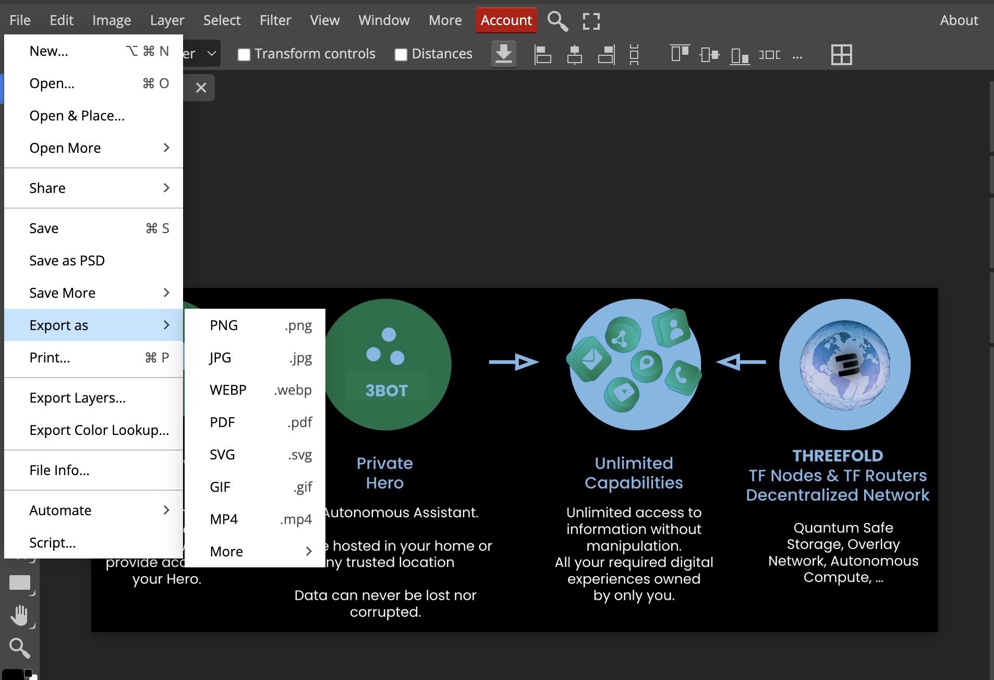
Task: Click the download export icon in options bar
Action: (x=503, y=54)
